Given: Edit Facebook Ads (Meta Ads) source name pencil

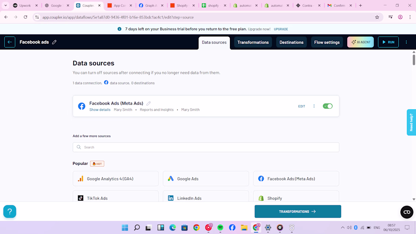Looking at the screenshot, I should point(149,103).
